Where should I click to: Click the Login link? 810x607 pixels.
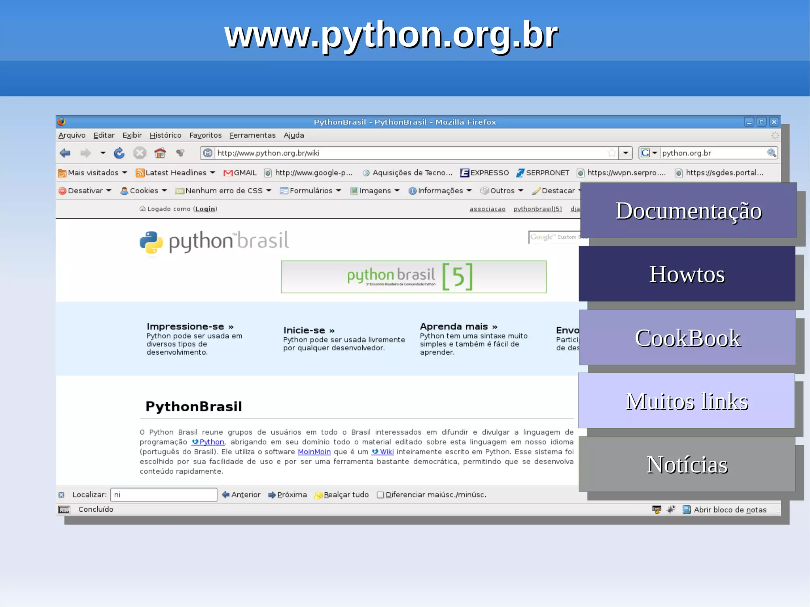click(205, 209)
